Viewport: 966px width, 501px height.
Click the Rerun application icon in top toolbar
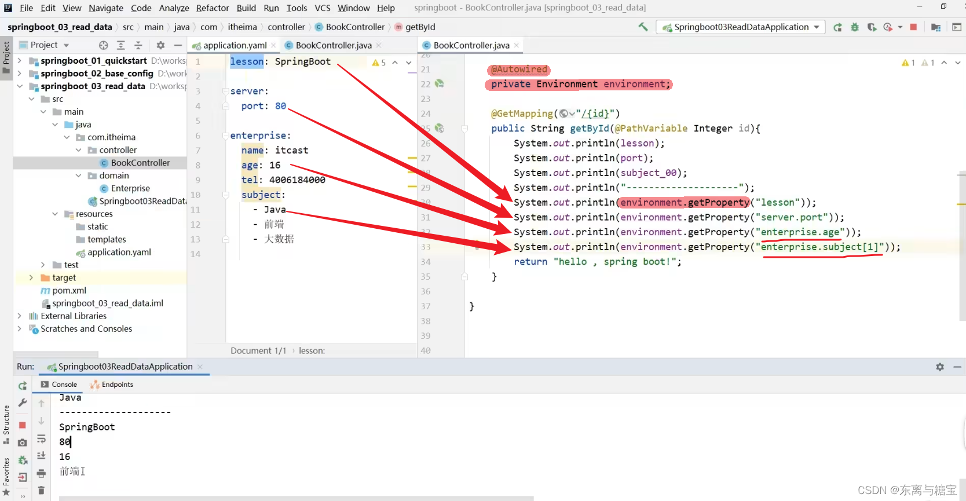(837, 27)
